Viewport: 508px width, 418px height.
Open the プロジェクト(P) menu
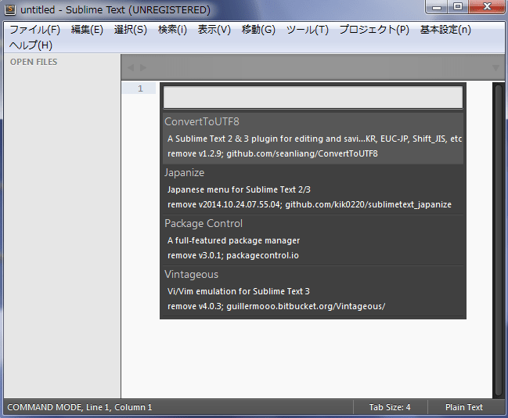pos(374,30)
